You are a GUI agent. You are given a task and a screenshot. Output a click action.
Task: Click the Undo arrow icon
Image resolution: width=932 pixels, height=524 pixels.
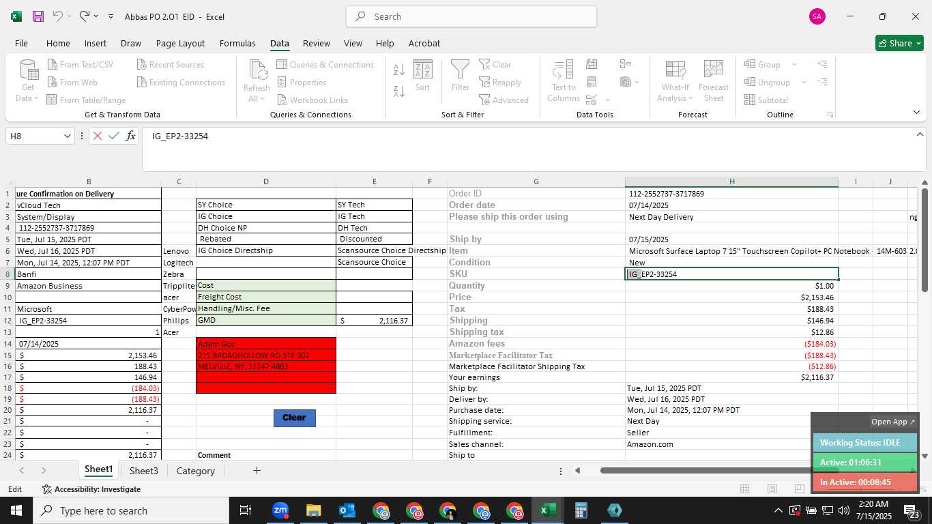point(58,16)
